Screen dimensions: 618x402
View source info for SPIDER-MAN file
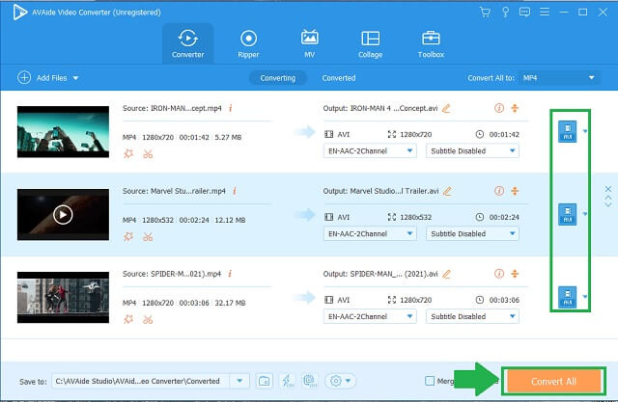[230, 274]
